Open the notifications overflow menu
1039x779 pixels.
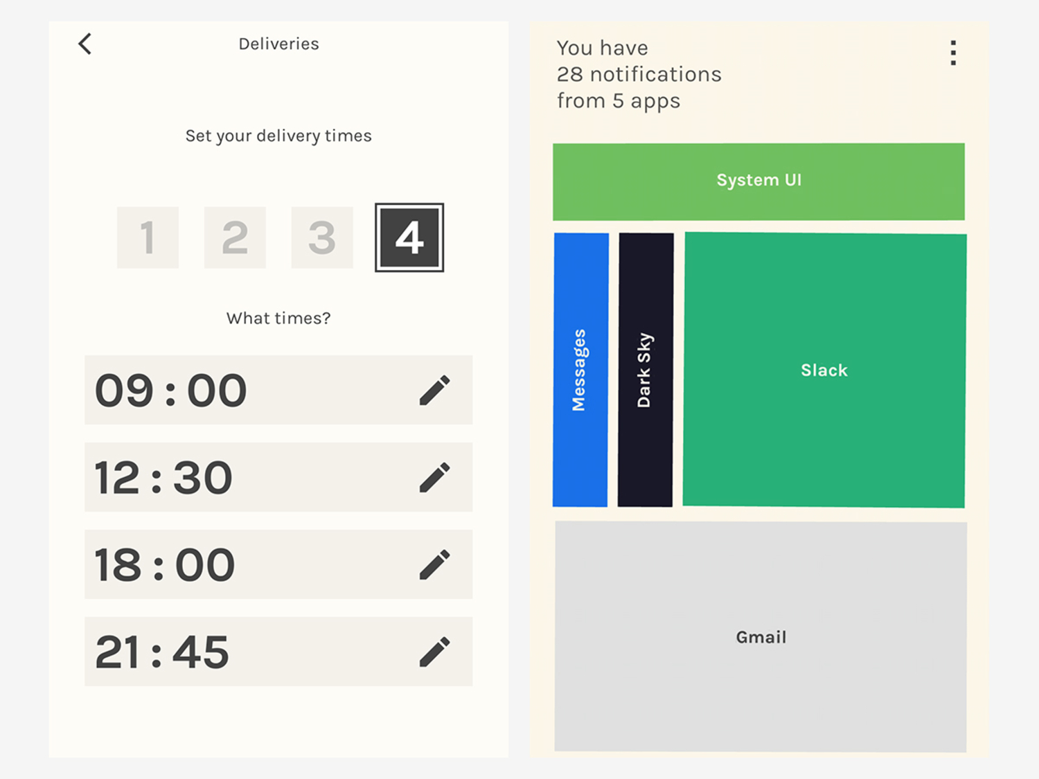pyautogui.click(x=953, y=53)
